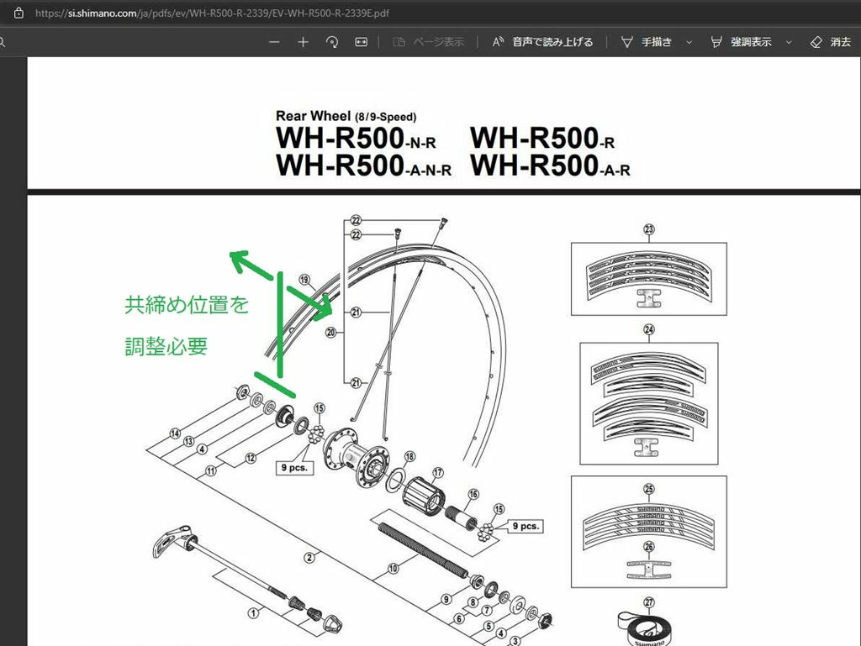
Task: Click part callout number 13
Action: point(188,441)
